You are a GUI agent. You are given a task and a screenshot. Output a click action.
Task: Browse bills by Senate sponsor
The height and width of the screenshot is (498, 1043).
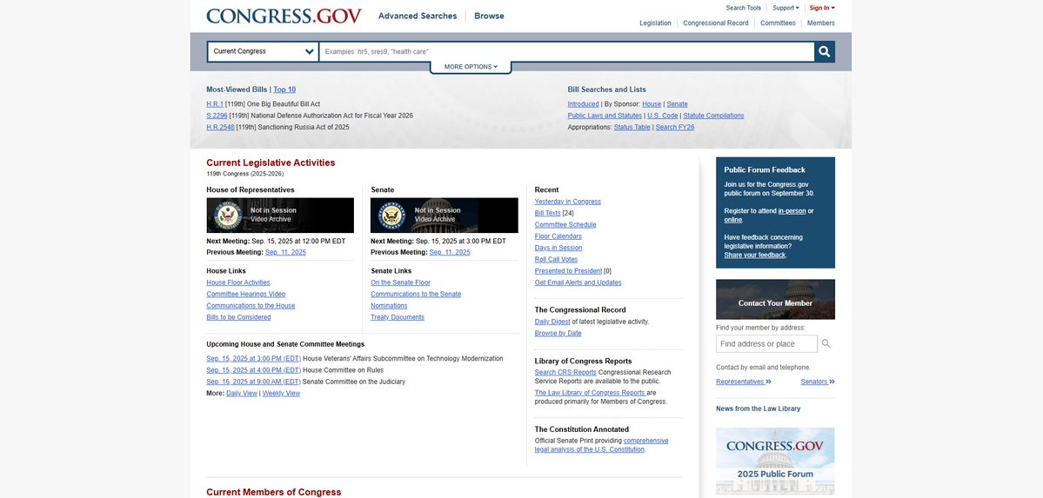click(x=677, y=104)
